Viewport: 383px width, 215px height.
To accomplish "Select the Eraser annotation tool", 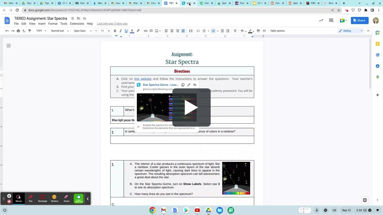I will 66,197.
